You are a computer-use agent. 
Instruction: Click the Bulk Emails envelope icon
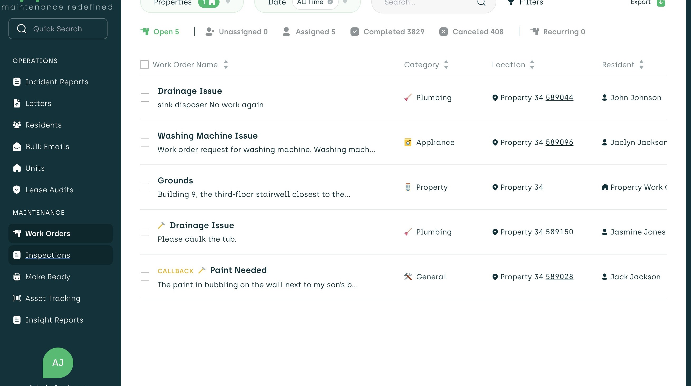click(x=17, y=146)
